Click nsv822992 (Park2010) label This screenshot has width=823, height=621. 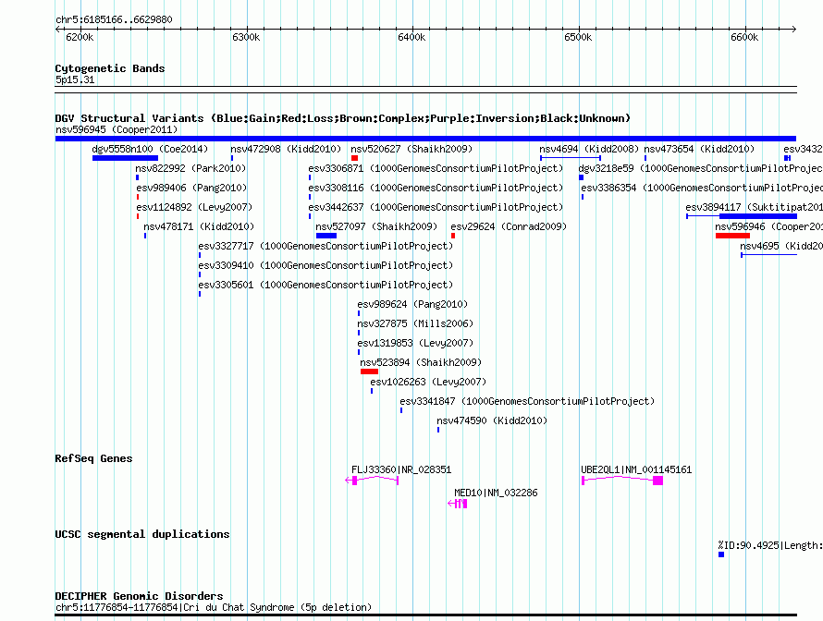pyautogui.click(x=190, y=168)
